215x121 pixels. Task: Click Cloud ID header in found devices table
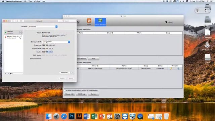(x=110, y=33)
